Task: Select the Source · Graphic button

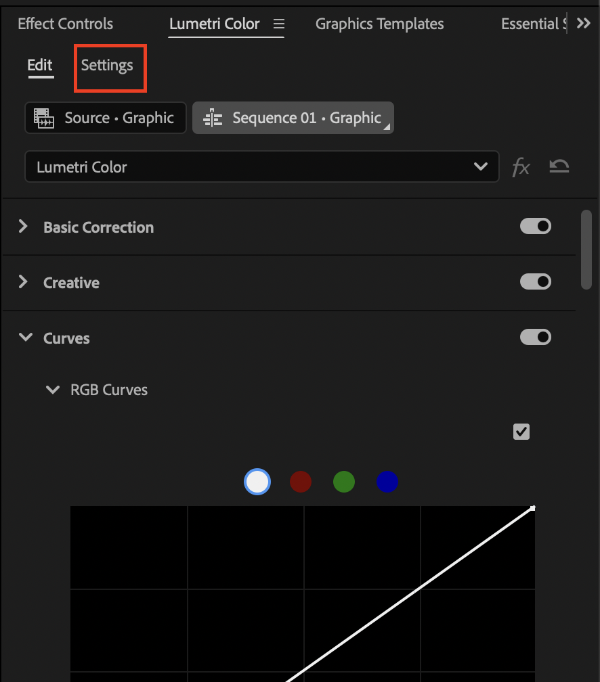Action: coord(106,118)
